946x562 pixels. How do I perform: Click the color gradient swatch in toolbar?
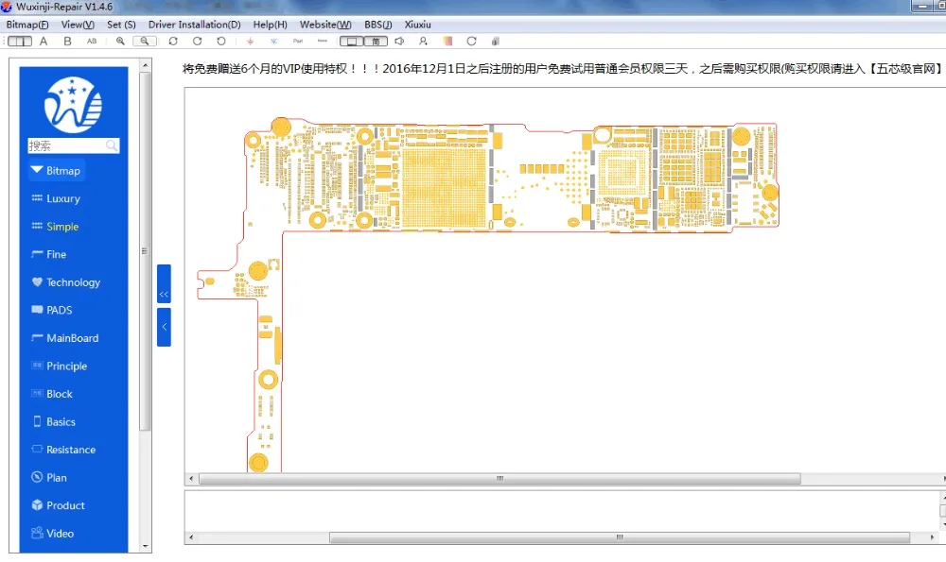click(447, 41)
